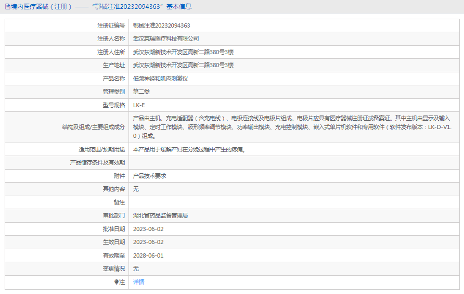Viewport: 464px width, 294px height.
Task: Click the 注册证编号 label
Action: tap(111, 25)
